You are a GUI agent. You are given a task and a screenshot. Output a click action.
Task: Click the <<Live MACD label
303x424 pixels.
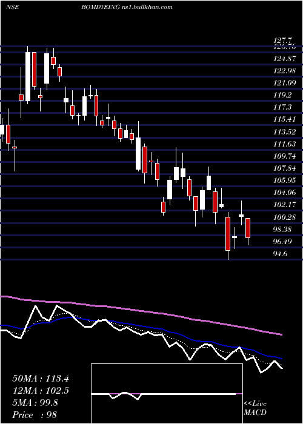click(x=255, y=408)
